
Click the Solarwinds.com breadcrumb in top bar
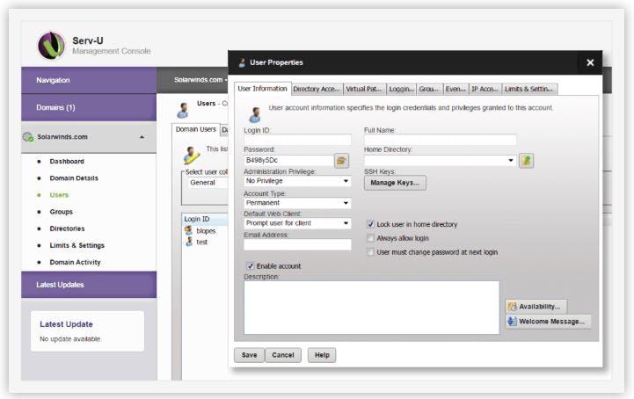198,80
